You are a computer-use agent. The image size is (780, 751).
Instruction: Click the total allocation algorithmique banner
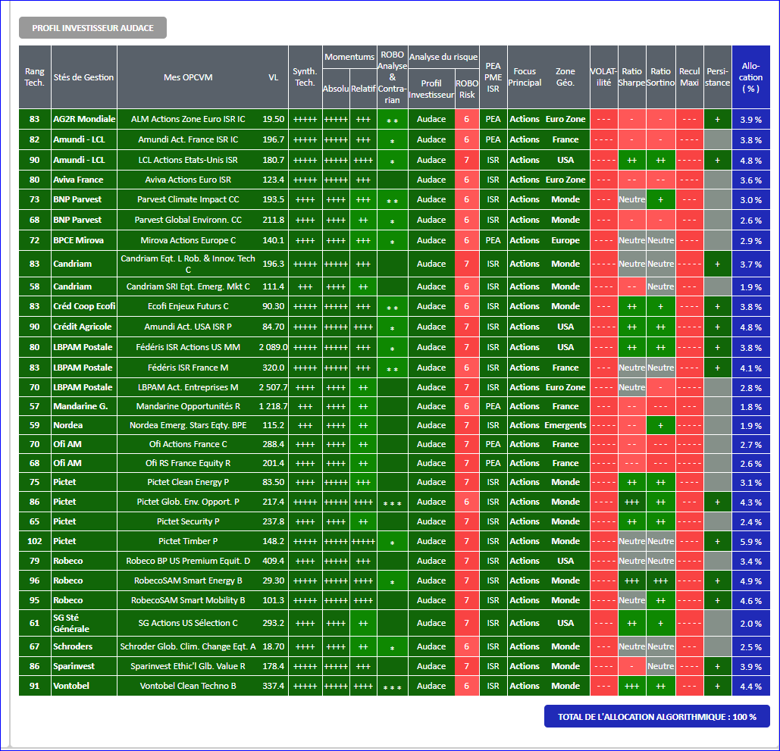click(x=656, y=716)
